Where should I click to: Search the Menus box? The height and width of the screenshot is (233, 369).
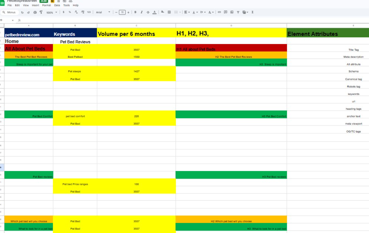click(x=9, y=12)
